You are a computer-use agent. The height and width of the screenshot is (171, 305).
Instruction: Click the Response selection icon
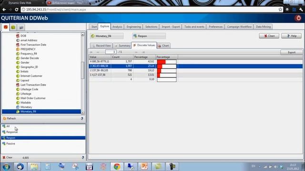coord(4,132)
